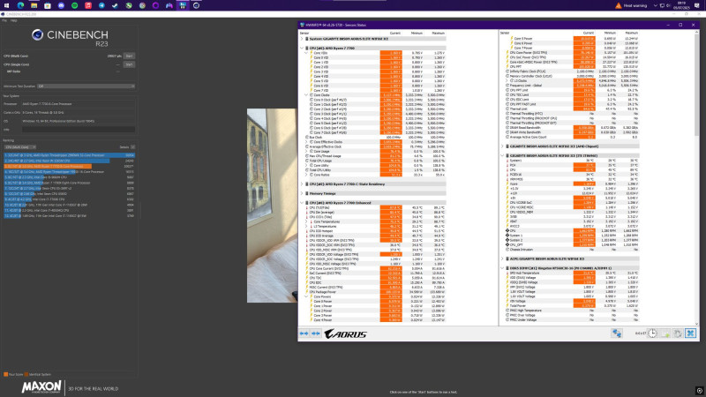706x397 pixels.
Task: Launch Microsoft Edge from the taskbar
Action: pos(20,5)
